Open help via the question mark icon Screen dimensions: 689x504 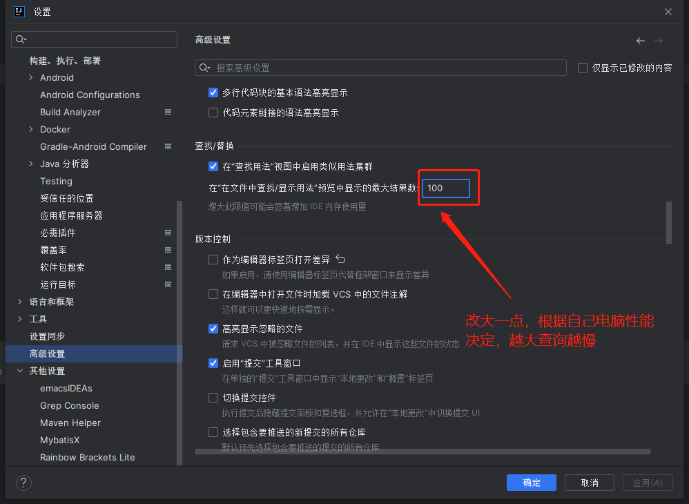tap(23, 483)
